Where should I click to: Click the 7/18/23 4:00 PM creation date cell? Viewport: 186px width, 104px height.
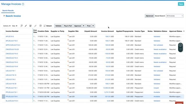(43, 83)
